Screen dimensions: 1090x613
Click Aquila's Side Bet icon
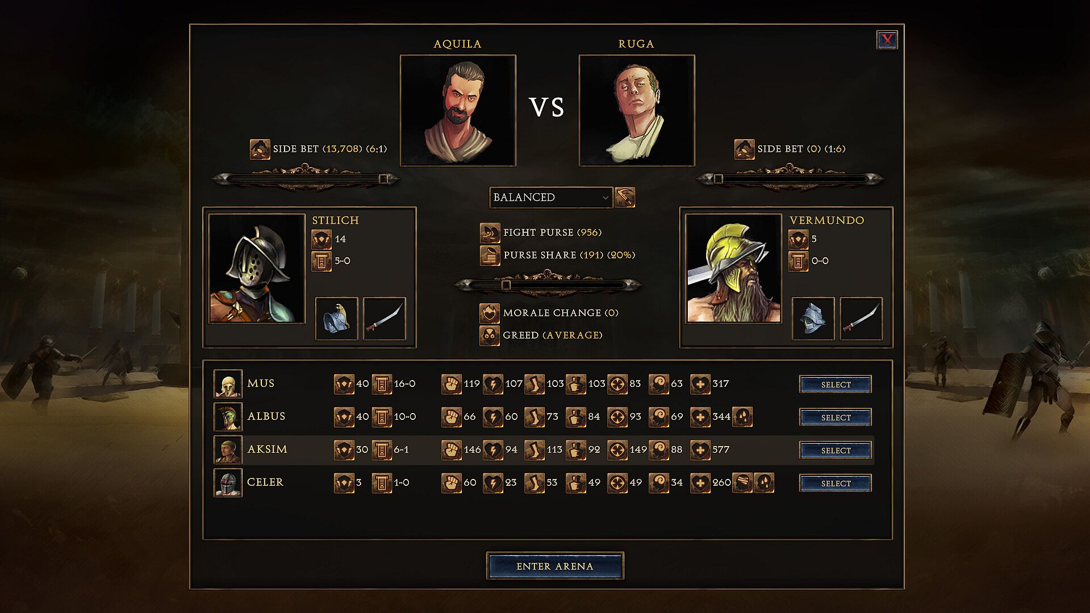(x=260, y=149)
